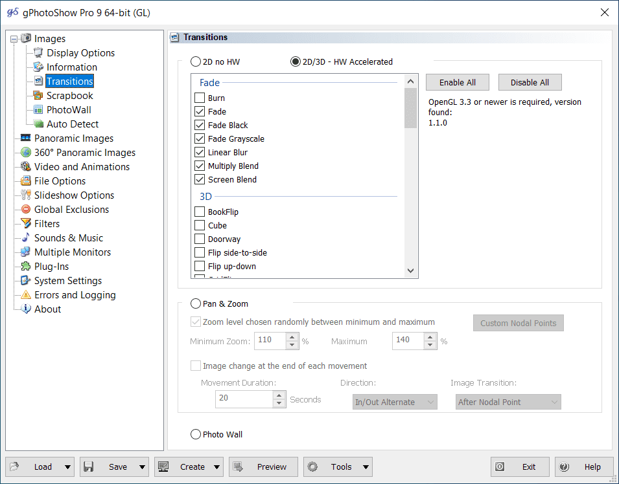
Task: Open the Tools button dropdown arrow
Action: coord(366,467)
